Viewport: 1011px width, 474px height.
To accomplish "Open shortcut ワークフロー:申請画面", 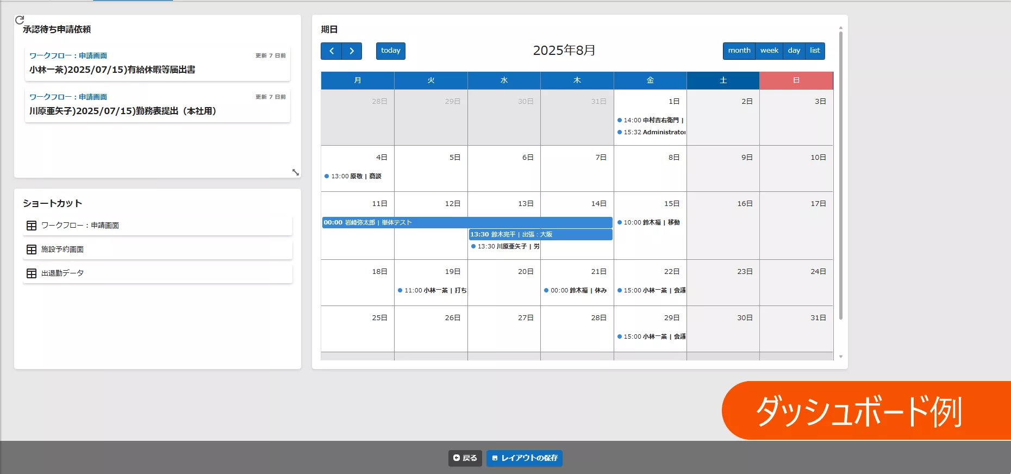I will point(158,225).
